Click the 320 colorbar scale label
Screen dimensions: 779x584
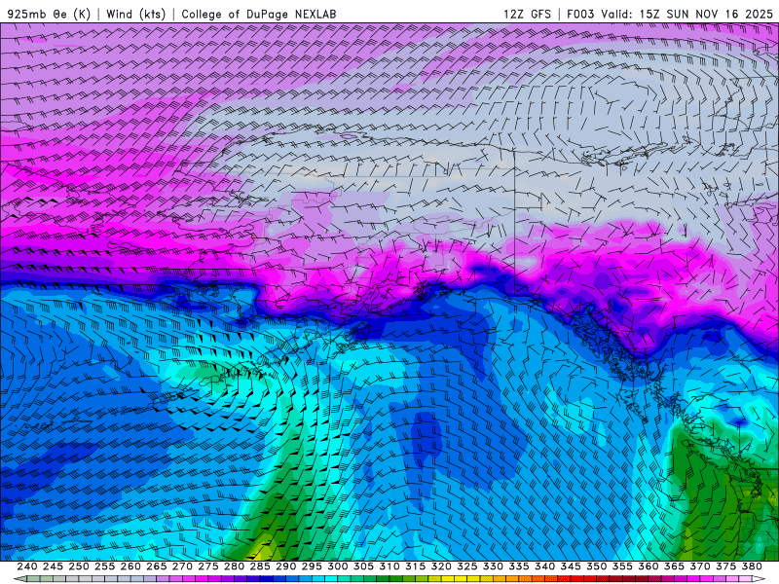(441, 566)
